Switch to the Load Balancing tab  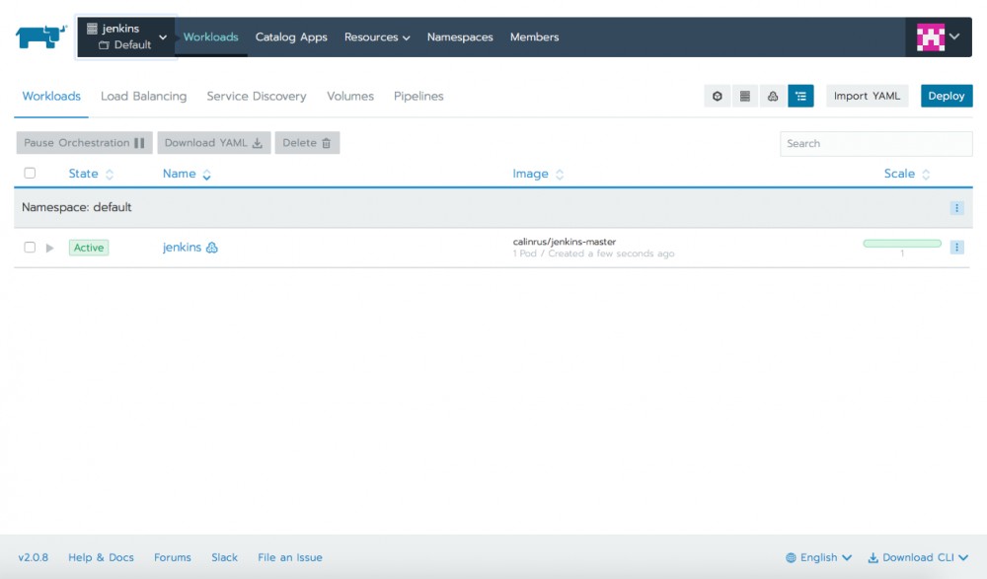tap(143, 96)
